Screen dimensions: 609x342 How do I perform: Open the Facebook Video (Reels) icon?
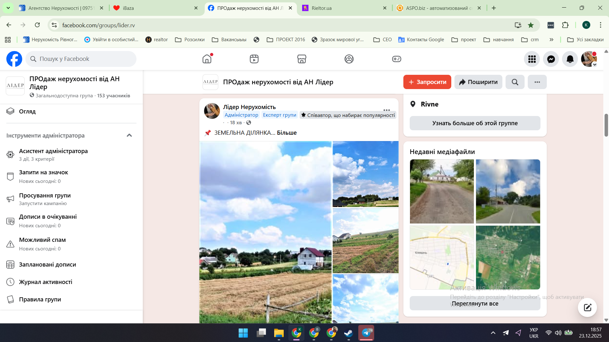point(254,59)
